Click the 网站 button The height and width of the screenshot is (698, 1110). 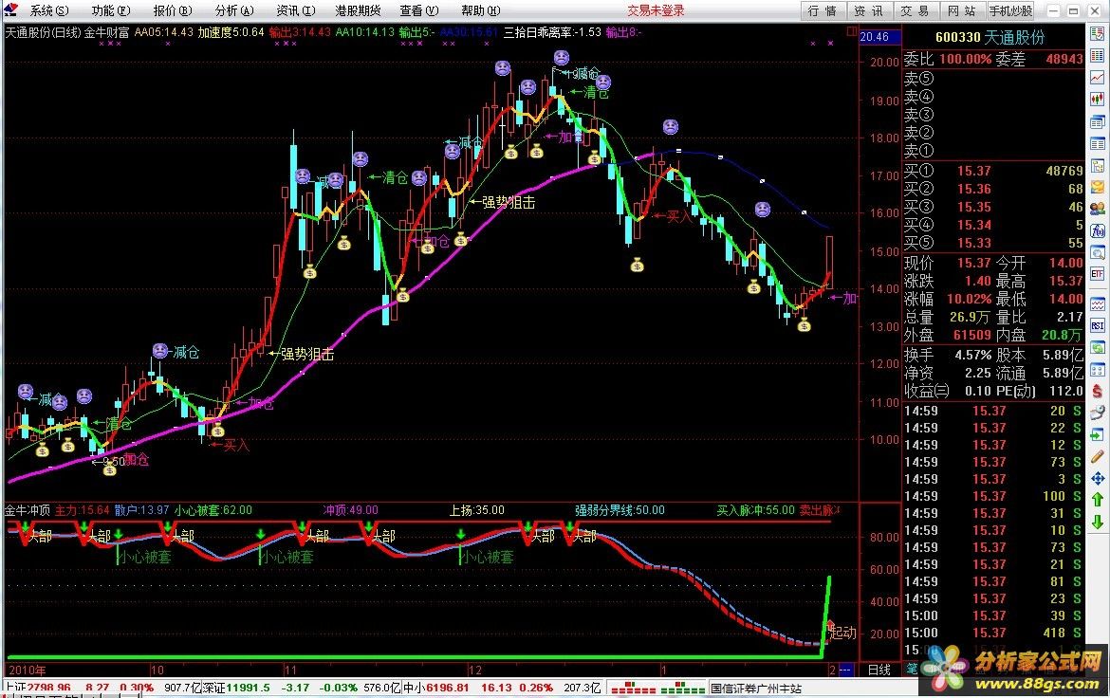coord(961,10)
